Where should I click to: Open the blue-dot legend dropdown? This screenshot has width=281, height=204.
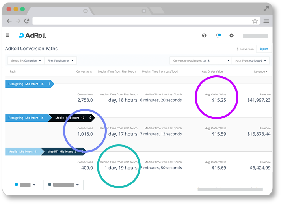tap(25, 185)
